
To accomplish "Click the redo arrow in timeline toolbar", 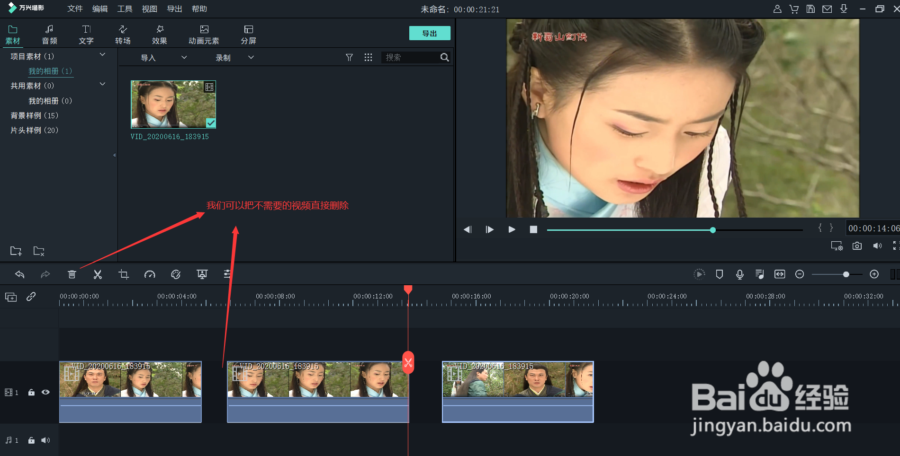I will (x=45, y=274).
